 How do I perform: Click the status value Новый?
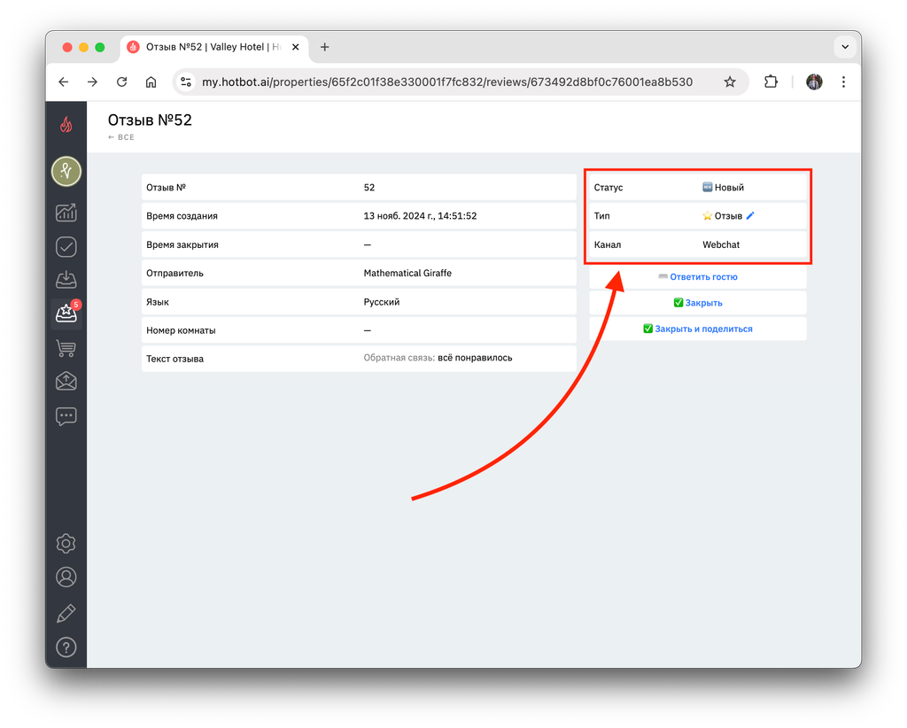coord(729,188)
